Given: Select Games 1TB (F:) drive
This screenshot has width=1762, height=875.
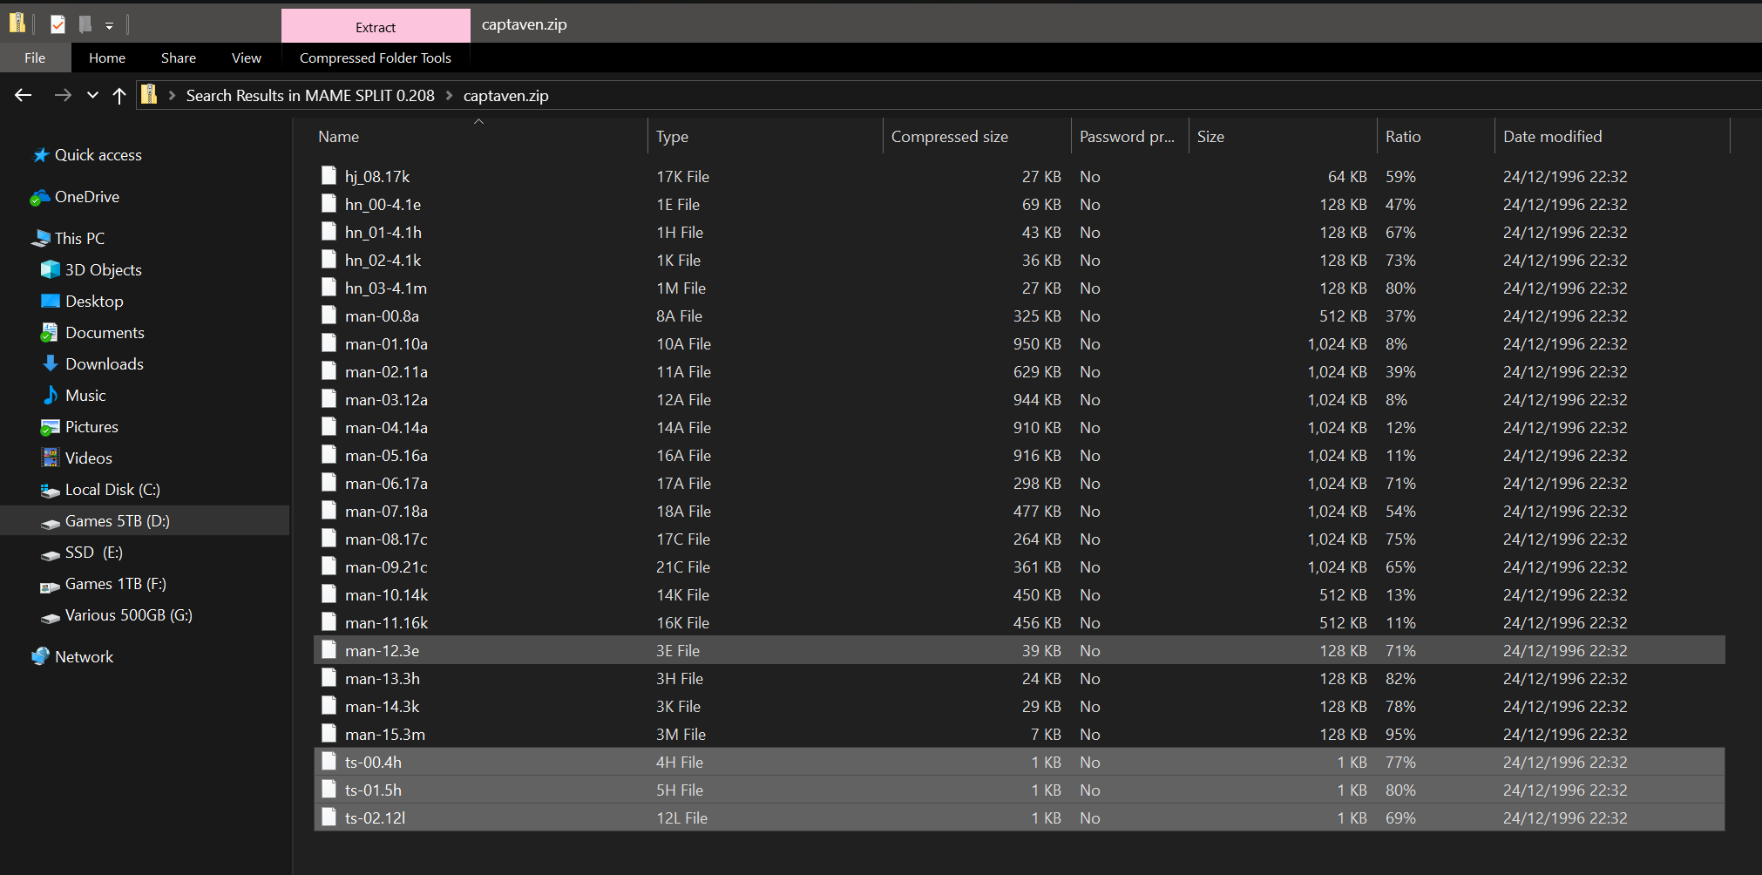Looking at the screenshot, I should 116,583.
